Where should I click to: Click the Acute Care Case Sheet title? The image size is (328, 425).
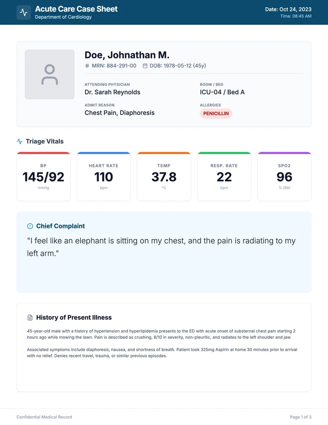point(77,9)
